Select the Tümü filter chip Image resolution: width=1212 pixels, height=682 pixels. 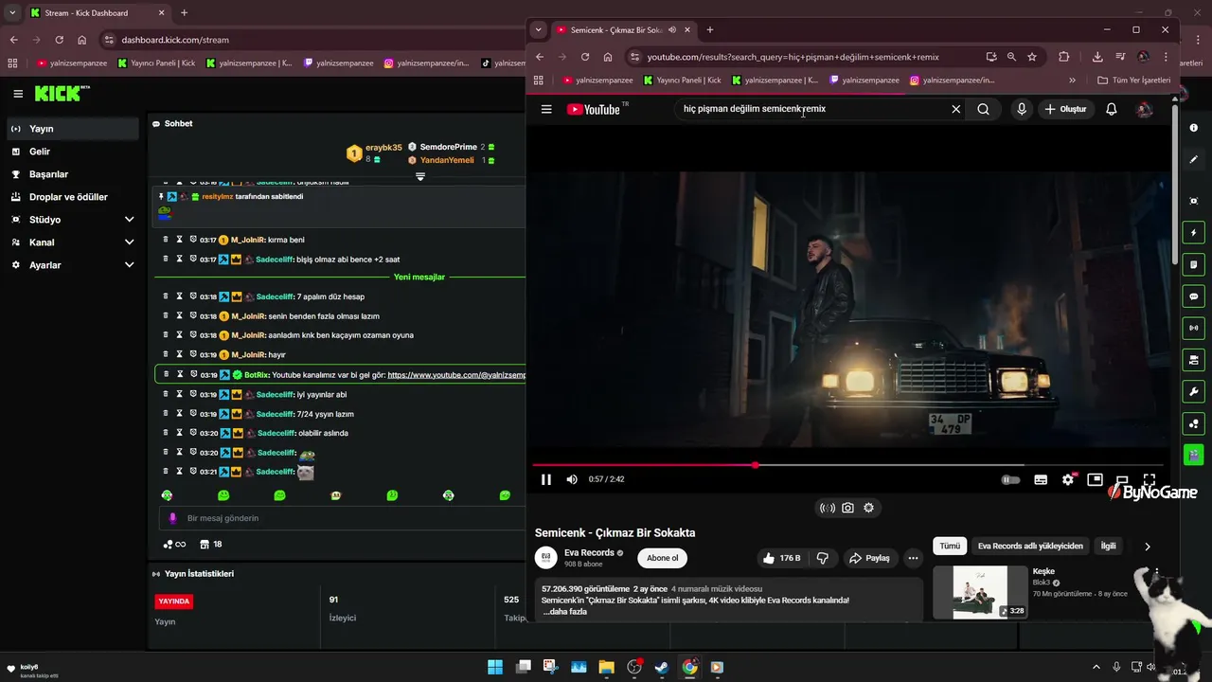pos(950,546)
